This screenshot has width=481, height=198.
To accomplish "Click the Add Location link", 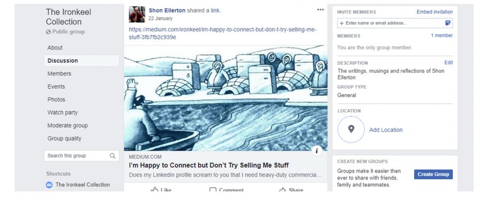I will pyautogui.click(x=385, y=130).
